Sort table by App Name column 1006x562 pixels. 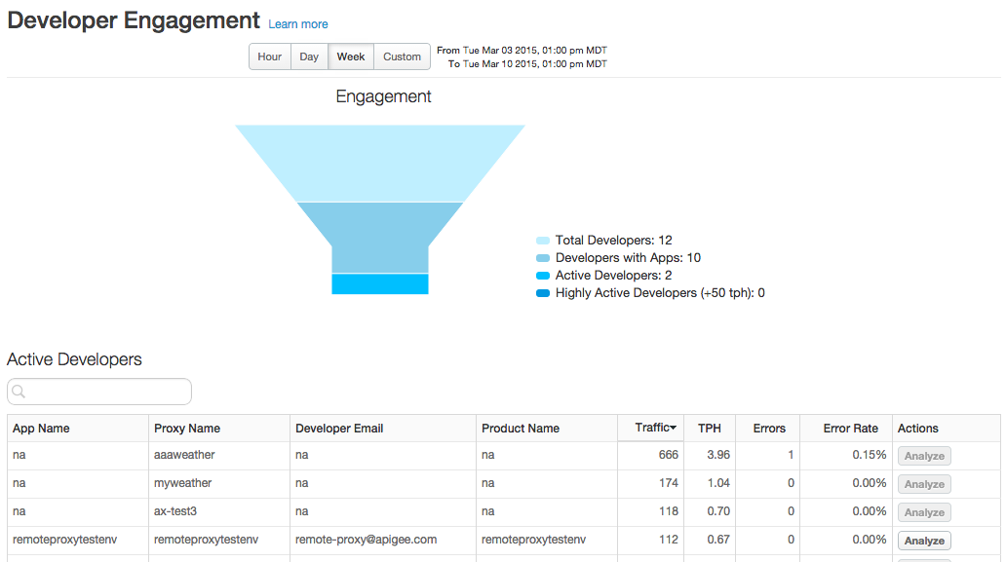pyautogui.click(x=41, y=429)
